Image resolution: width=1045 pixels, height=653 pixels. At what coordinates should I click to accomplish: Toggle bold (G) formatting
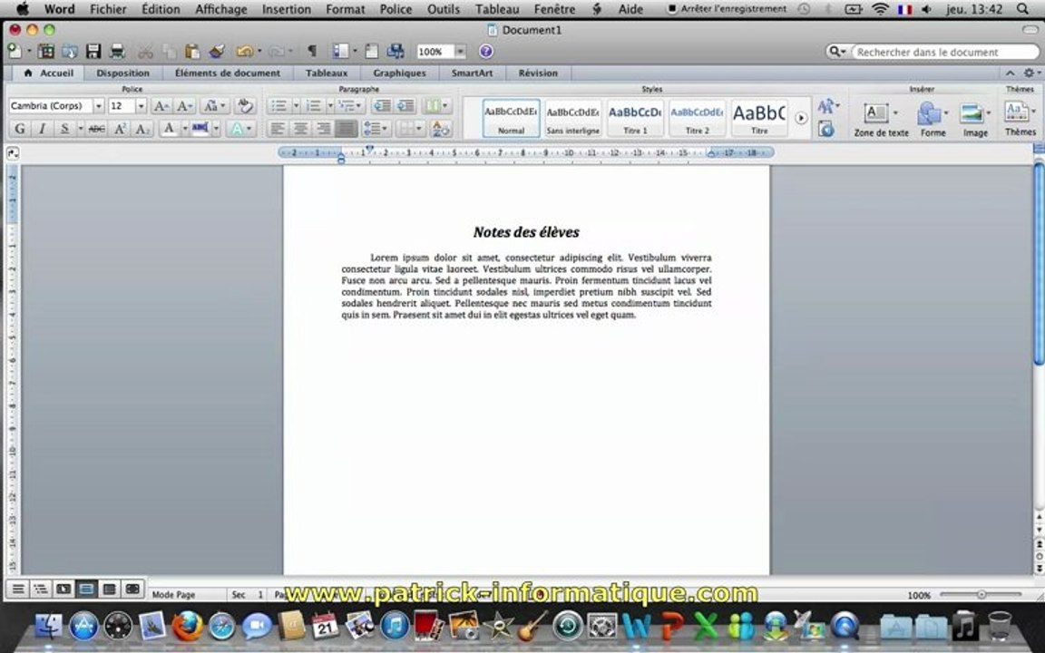pyautogui.click(x=19, y=129)
